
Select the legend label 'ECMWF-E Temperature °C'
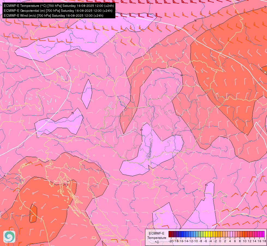point(157,238)
